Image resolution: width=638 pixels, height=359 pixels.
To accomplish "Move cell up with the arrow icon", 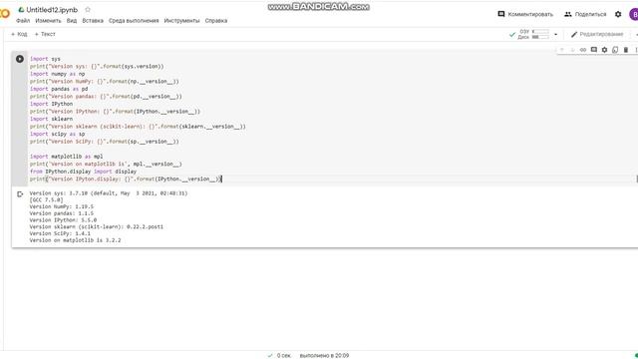I will tap(562, 50).
